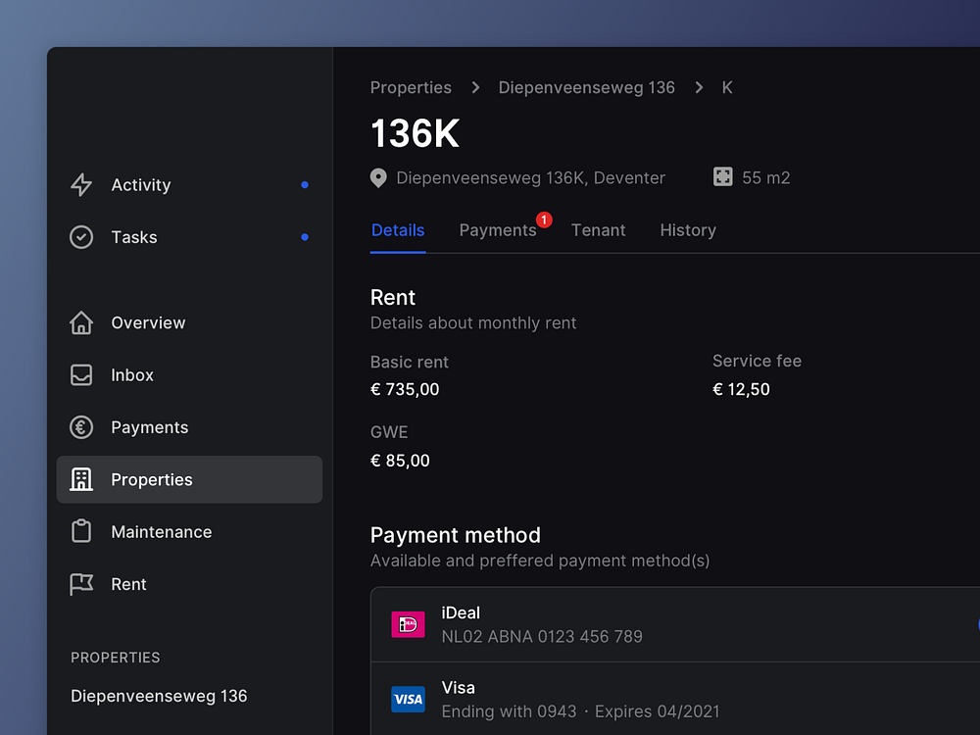
Task: Click the Payments euro coin icon
Action: coord(81,427)
